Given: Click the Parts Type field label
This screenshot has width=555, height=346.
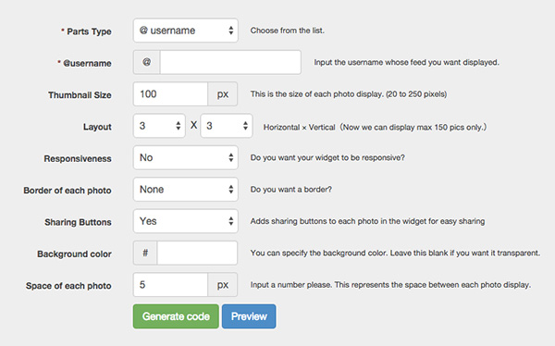Looking at the screenshot, I should (89, 31).
